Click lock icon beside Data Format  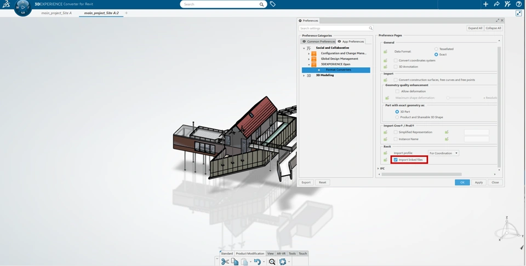385,51
